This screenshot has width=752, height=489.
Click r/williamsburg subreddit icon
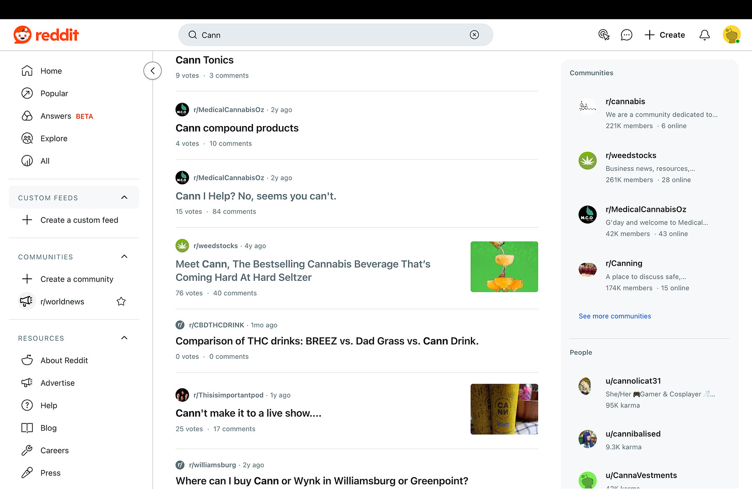pyautogui.click(x=180, y=465)
